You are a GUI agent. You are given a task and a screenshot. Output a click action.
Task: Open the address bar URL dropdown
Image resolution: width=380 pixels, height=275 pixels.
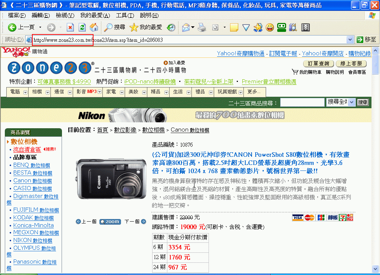click(x=350, y=40)
